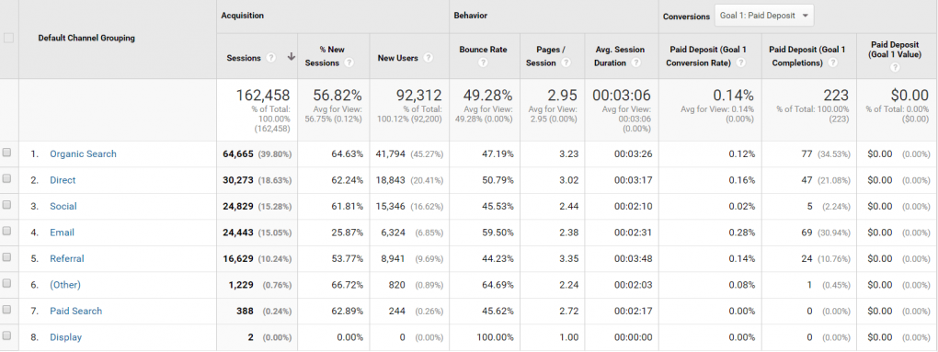Open the Referral channel link
This screenshot has height=352, width=938.
67,259
